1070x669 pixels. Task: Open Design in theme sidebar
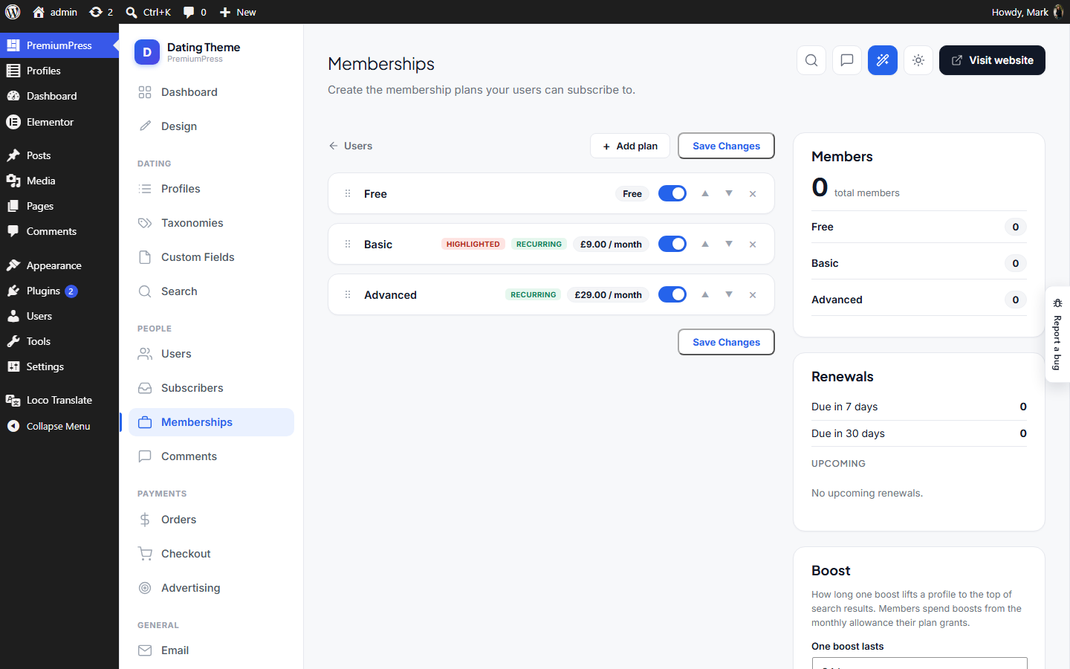click(211, 126)
